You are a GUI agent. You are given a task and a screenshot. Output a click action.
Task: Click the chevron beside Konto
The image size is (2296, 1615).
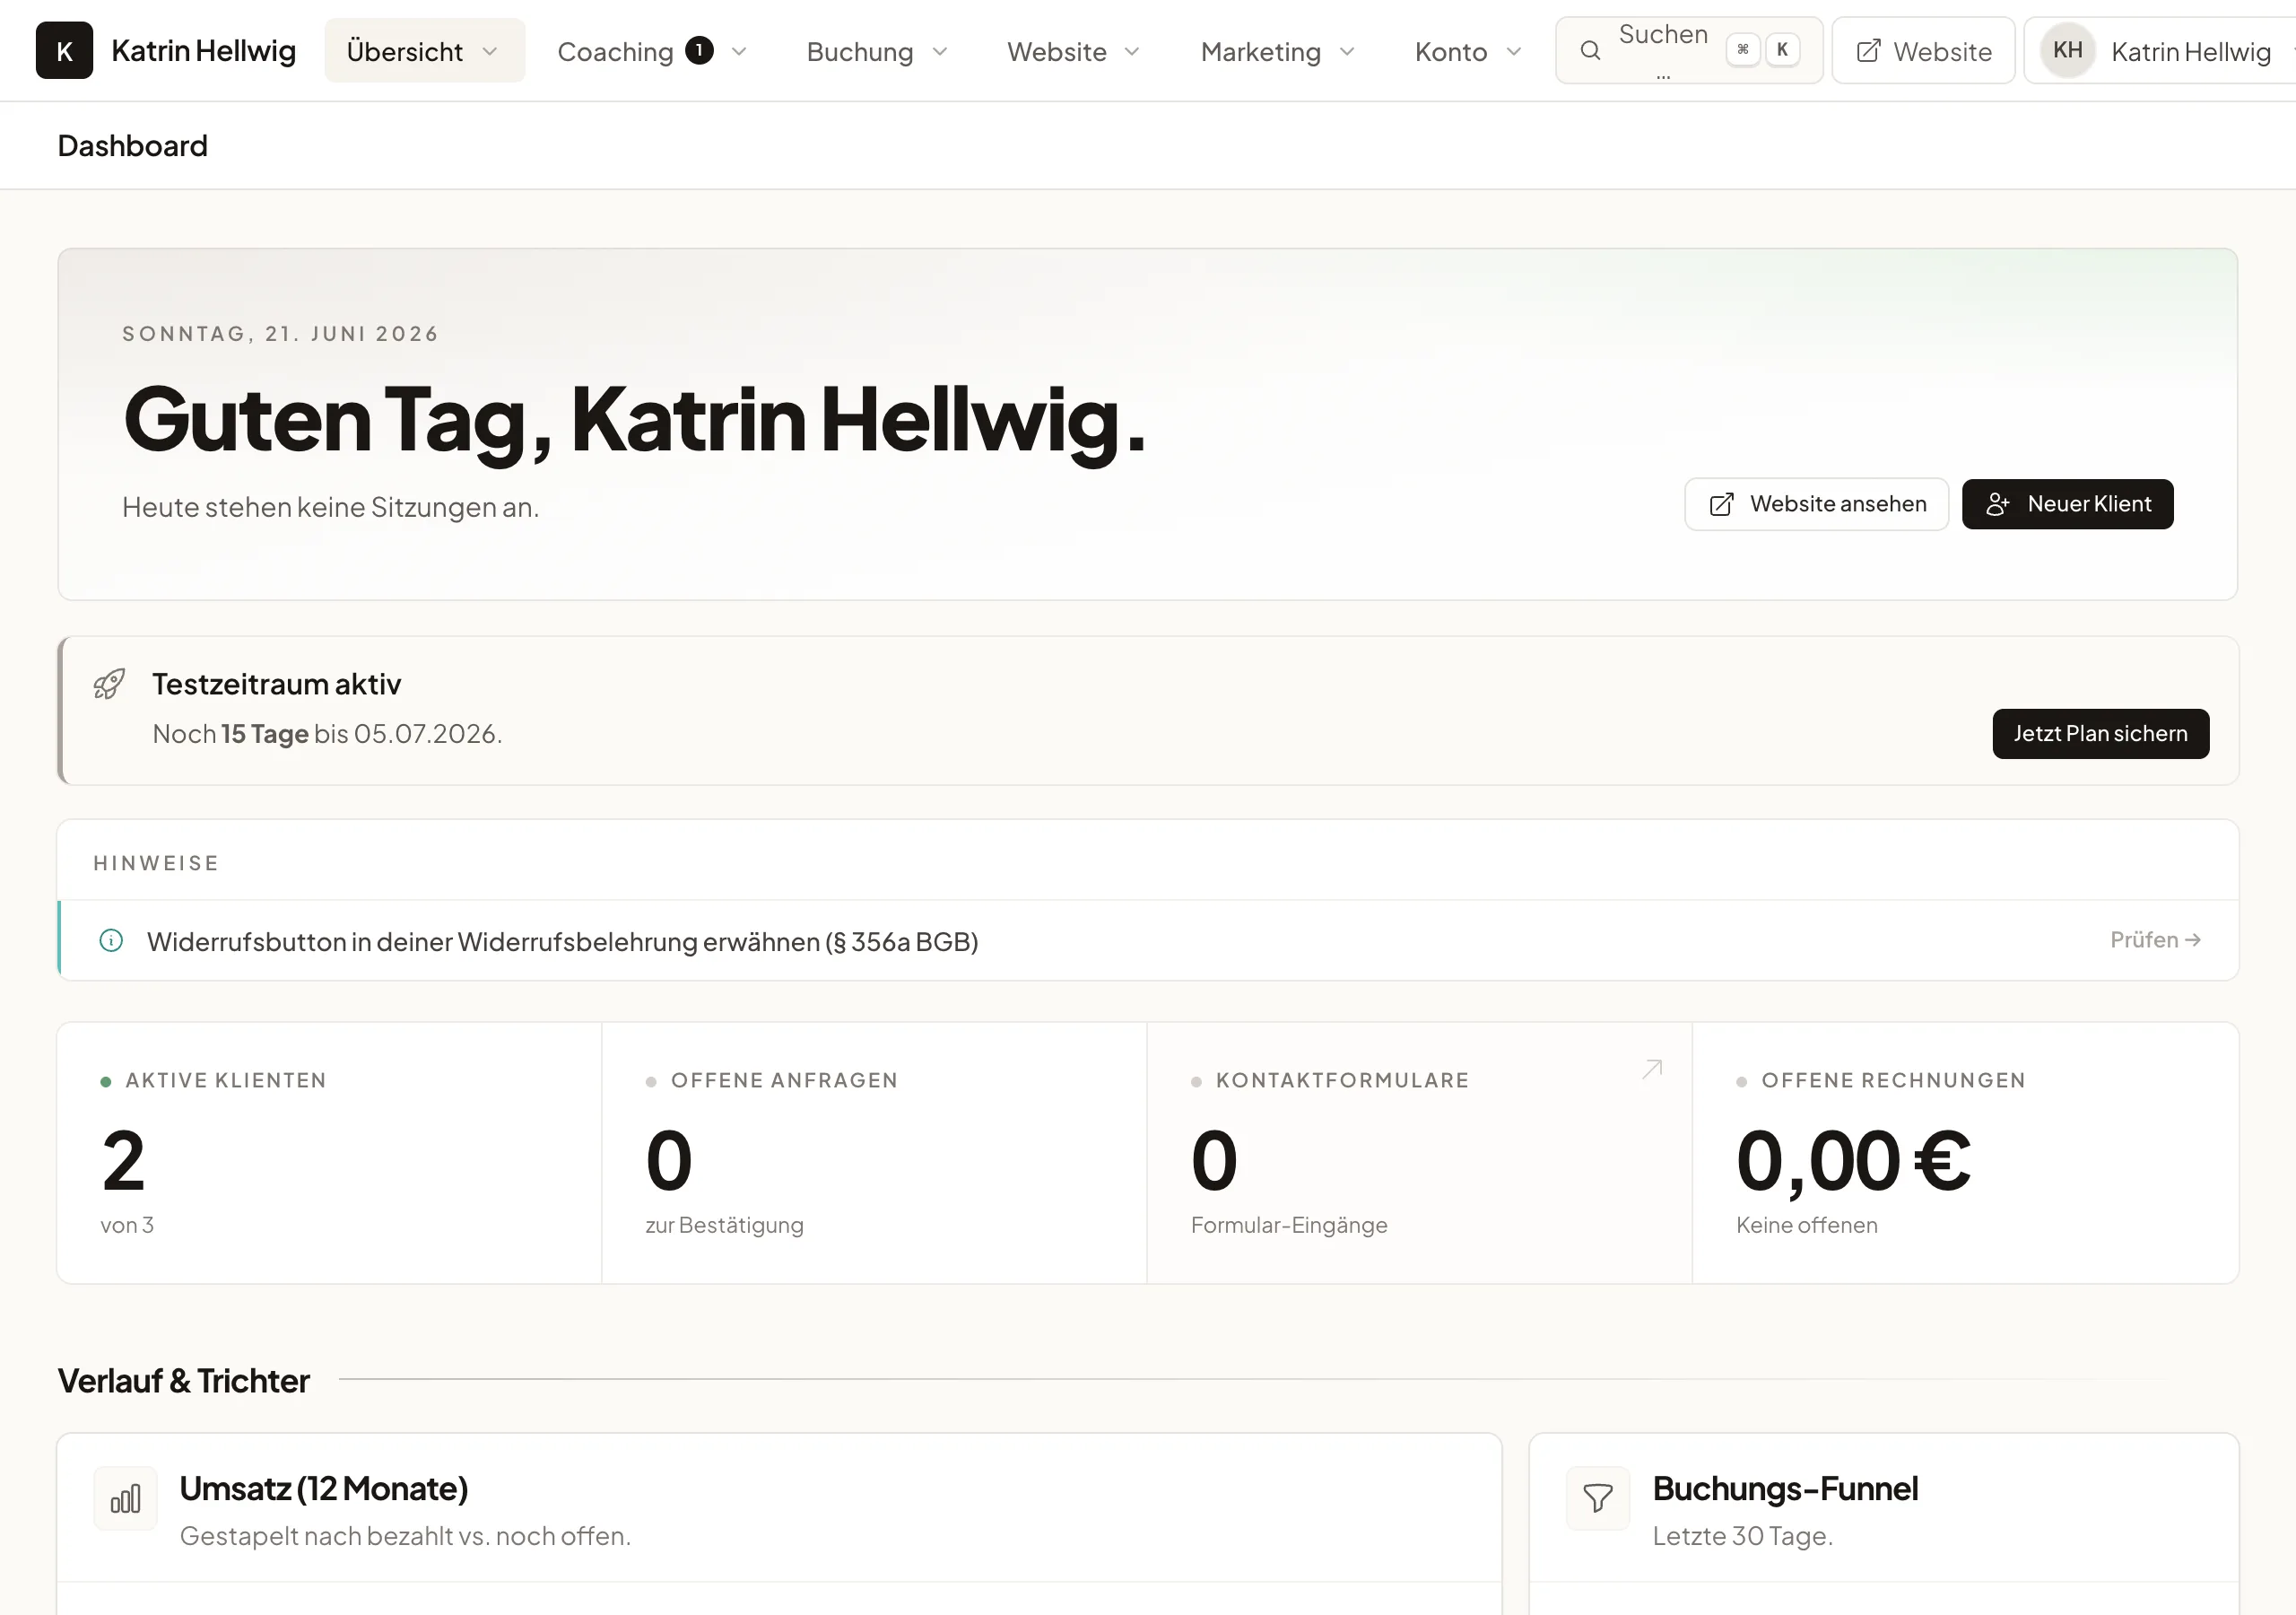(x=1514, y=51)
